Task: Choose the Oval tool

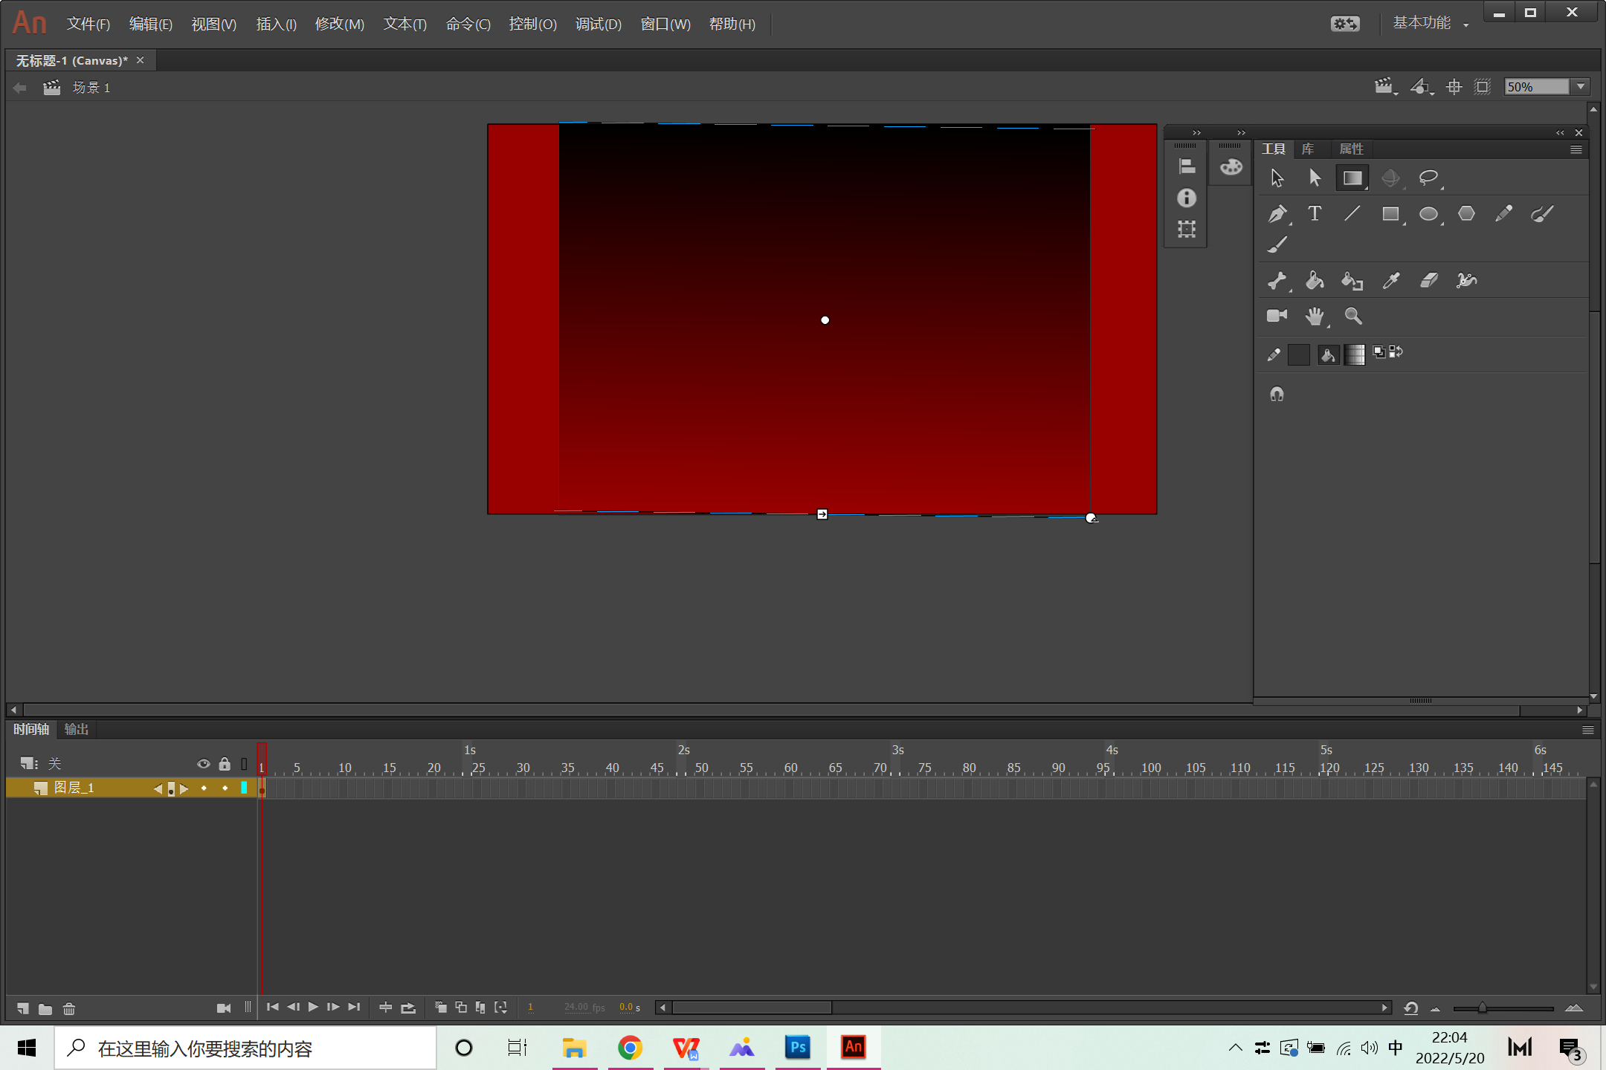Action: [x=1428, y=215]
